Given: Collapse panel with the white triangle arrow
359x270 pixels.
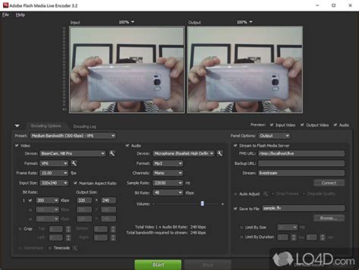Looking at the screenshot, I should (17, 126).
